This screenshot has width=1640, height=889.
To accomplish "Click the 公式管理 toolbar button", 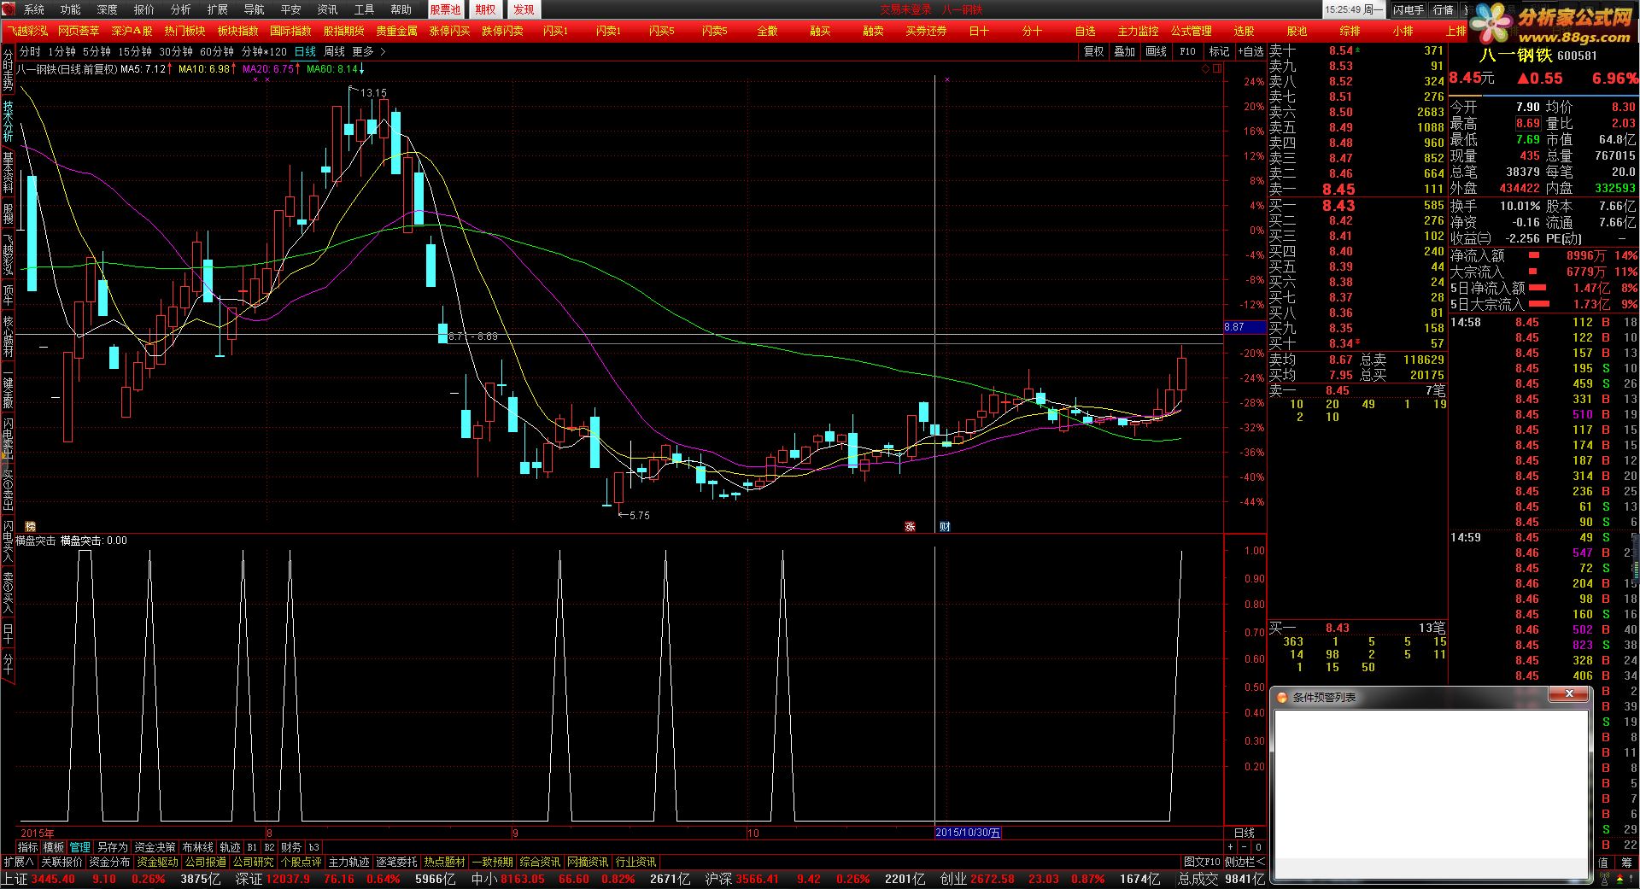I will click(x=1191, y=31).
